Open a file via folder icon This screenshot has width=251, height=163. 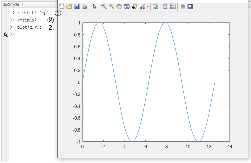click(x=69, y=7)
